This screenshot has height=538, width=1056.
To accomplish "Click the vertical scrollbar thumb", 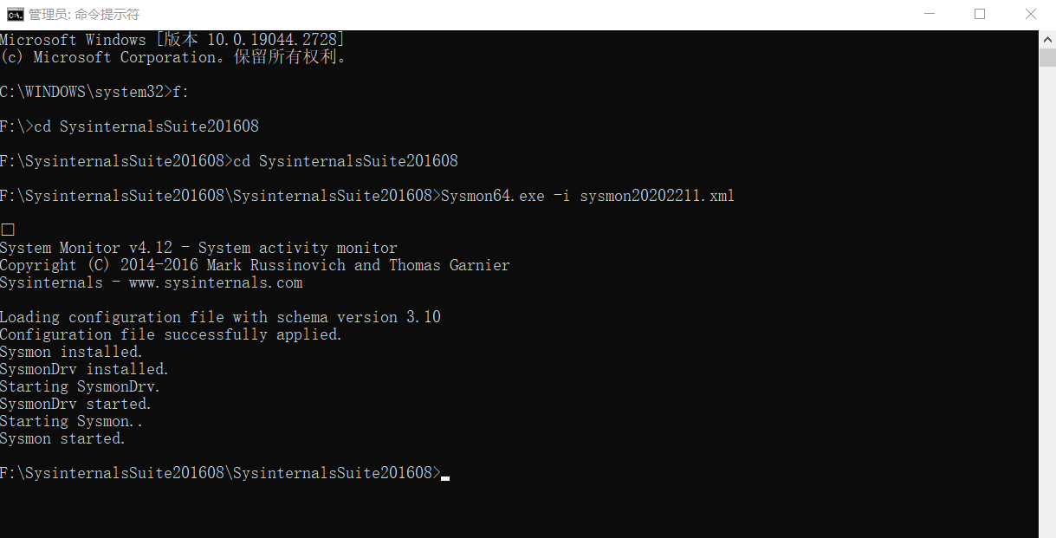I will [x=1046, y=57].
